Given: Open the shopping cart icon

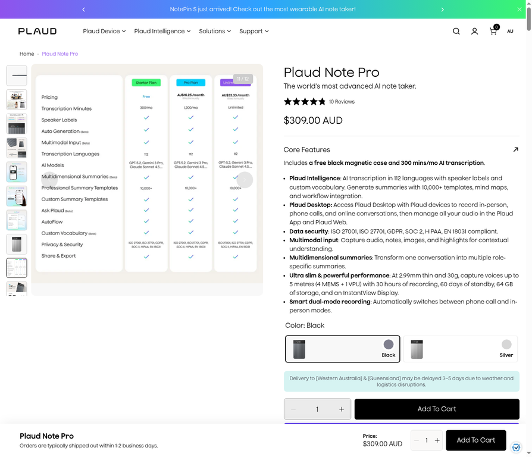Looking at the screenshot, I should [x=493, y=31].
